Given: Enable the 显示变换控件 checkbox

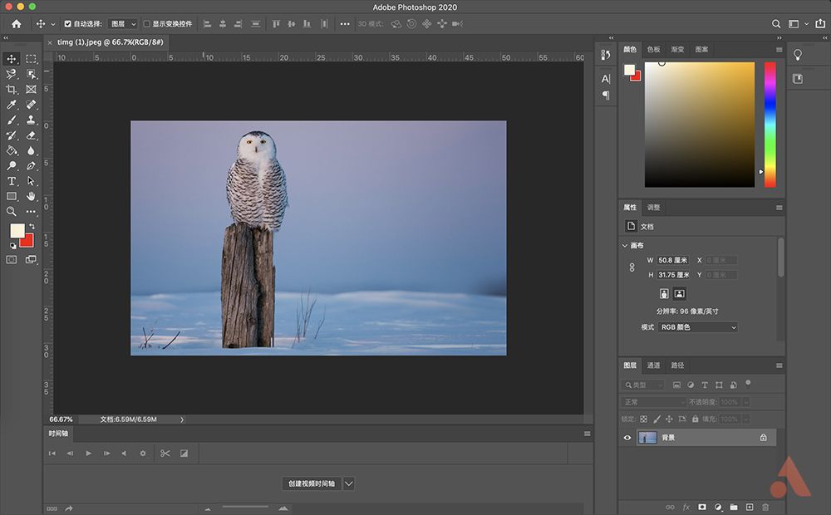Looking at the screenshot, I should [147, 24].
